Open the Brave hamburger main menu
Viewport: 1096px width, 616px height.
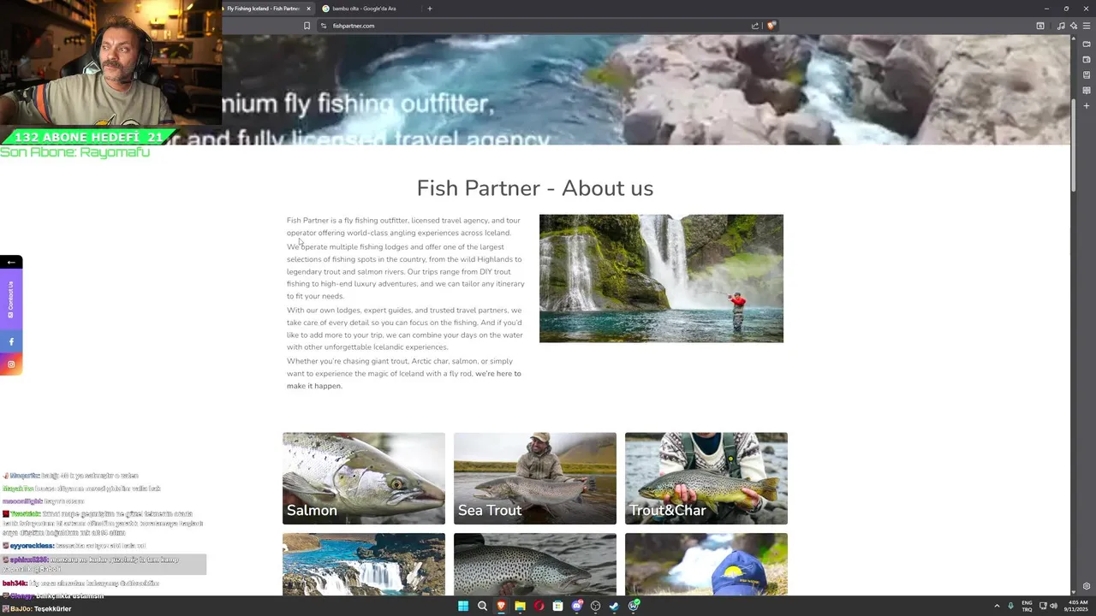[1087, 26]
